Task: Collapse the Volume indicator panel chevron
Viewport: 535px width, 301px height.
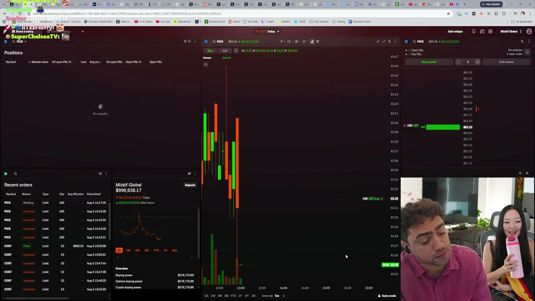Action: [x=206, y=64]
